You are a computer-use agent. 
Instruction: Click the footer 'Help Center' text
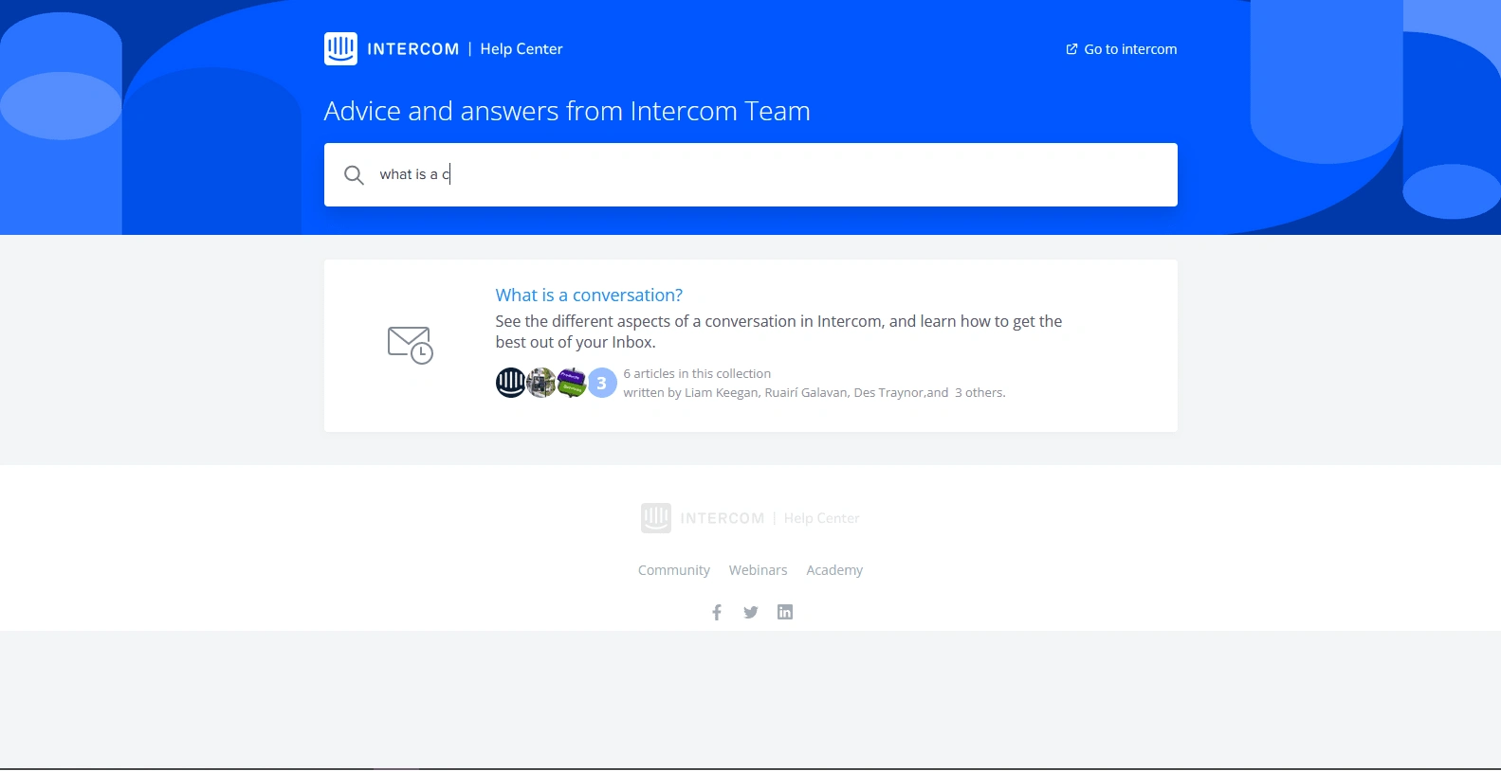[x=822, y=518]
